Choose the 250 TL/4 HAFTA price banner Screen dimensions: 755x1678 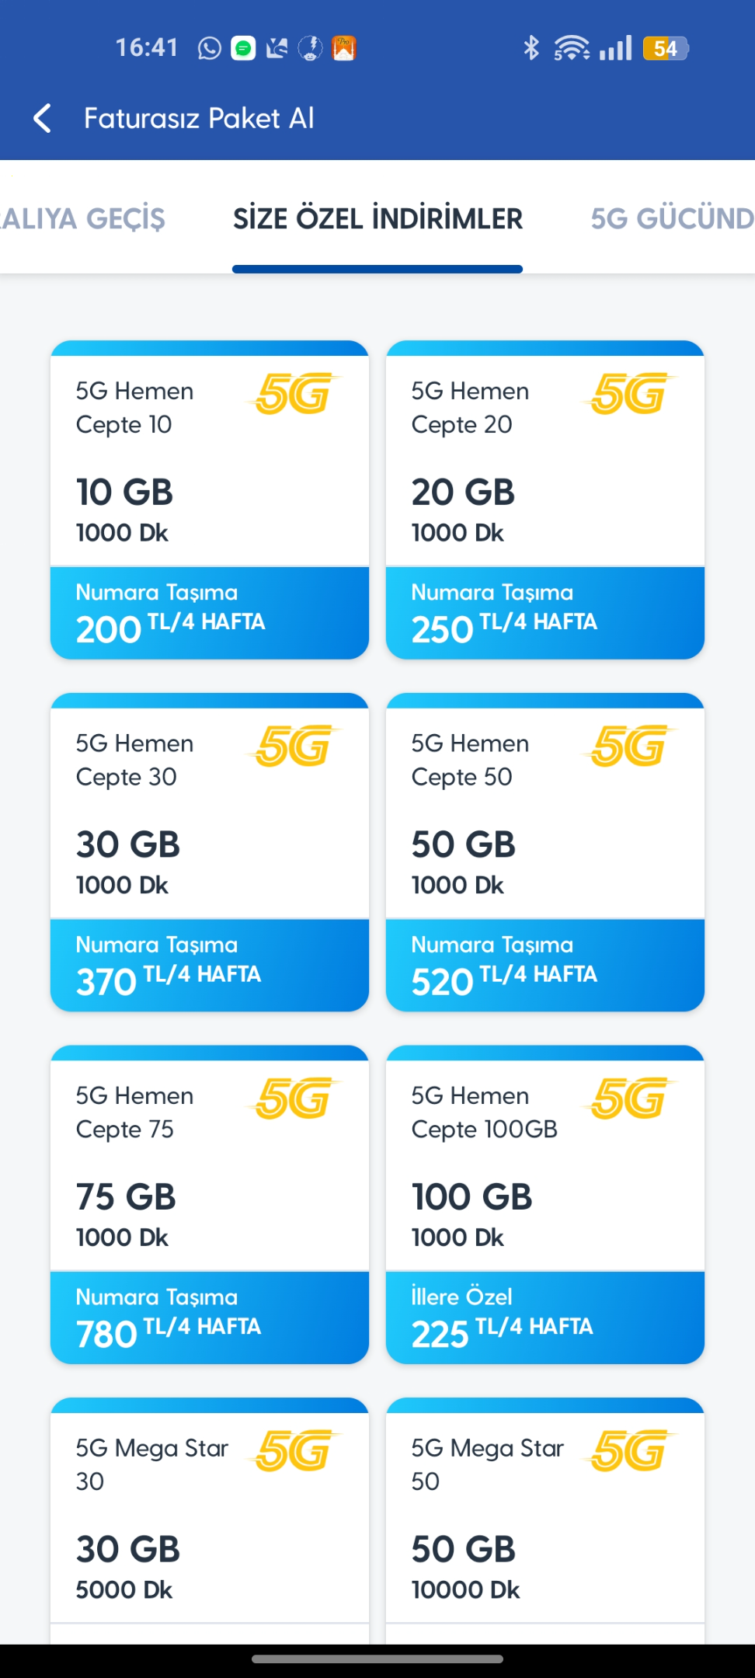tap(545, 613)
